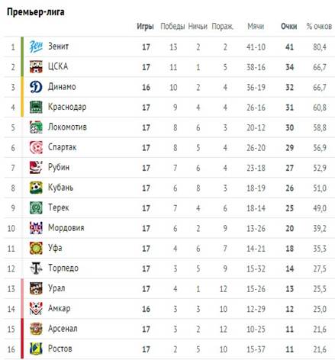Click the Премьер-лига title heading
This screenshot has height=360, width=335.
point(36,12)
